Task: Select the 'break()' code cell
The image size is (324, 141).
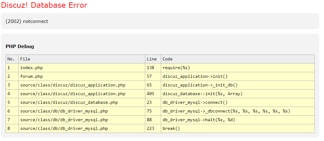Action: pos(238,128)
